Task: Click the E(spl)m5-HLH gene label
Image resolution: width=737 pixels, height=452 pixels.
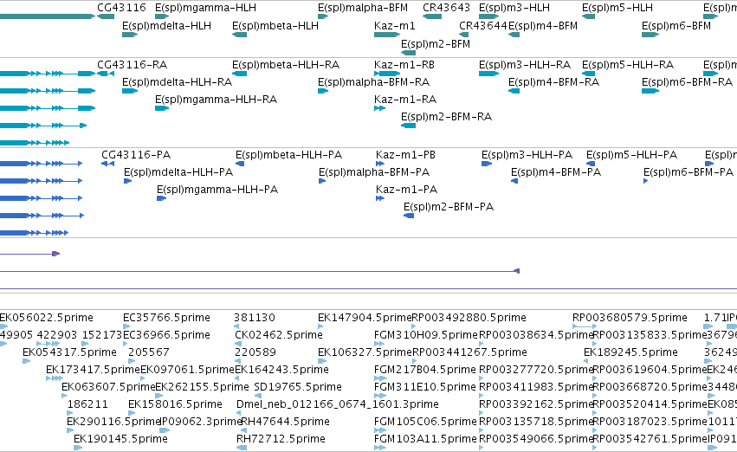Action: (x=617, y=8)
